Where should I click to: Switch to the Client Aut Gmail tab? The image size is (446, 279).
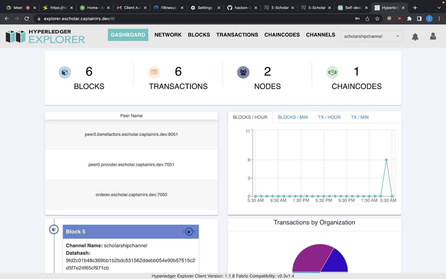[132, 8]
